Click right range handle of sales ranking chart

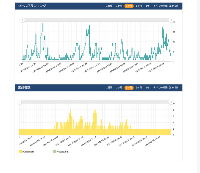click(171, 20)
